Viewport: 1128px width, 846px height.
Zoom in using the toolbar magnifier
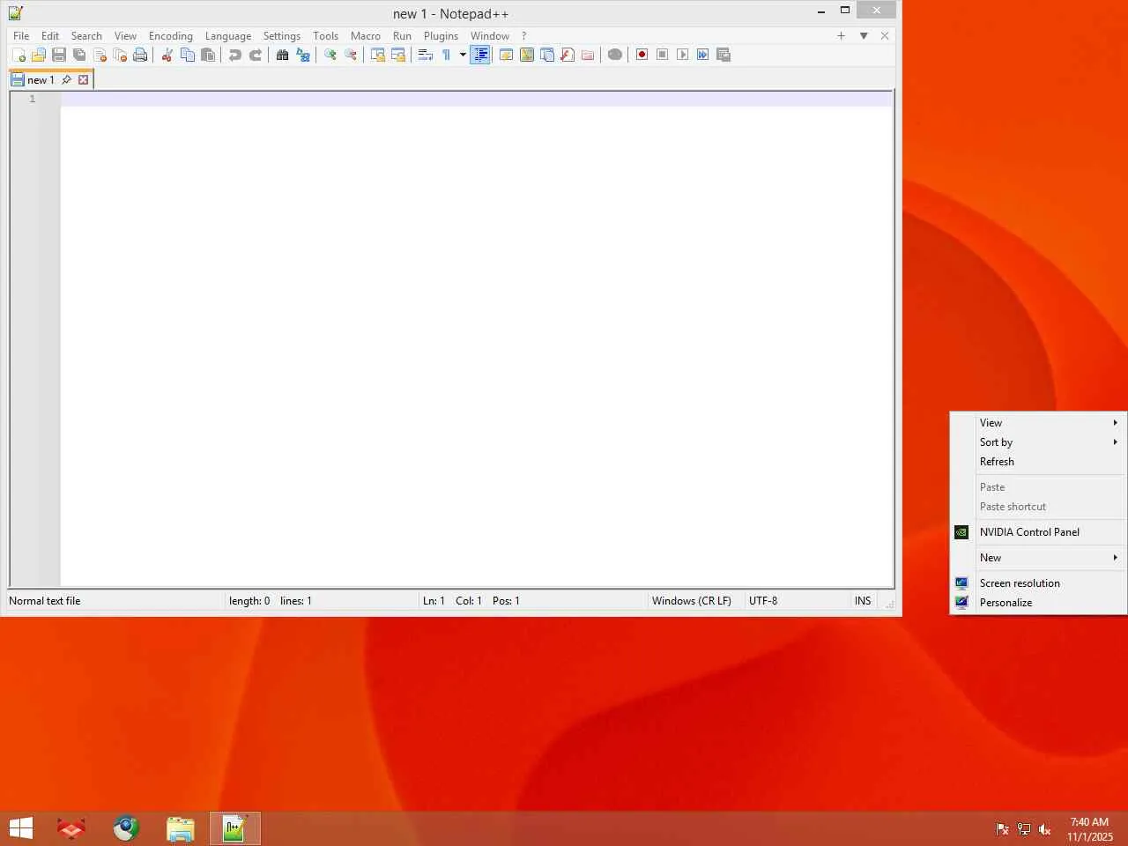[330, 55]
